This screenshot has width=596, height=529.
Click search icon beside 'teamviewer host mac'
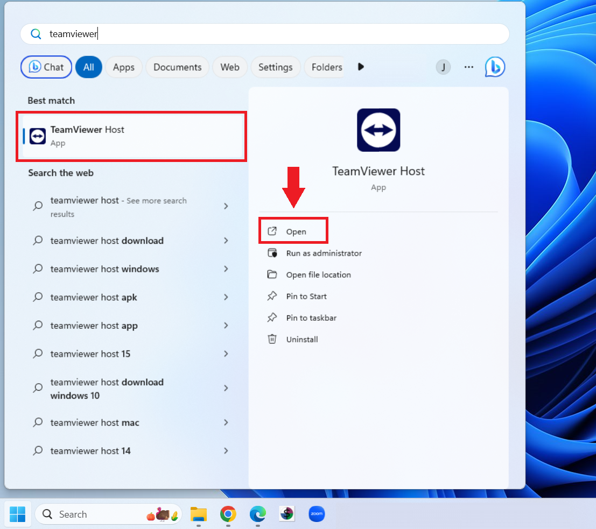(38, 422)
